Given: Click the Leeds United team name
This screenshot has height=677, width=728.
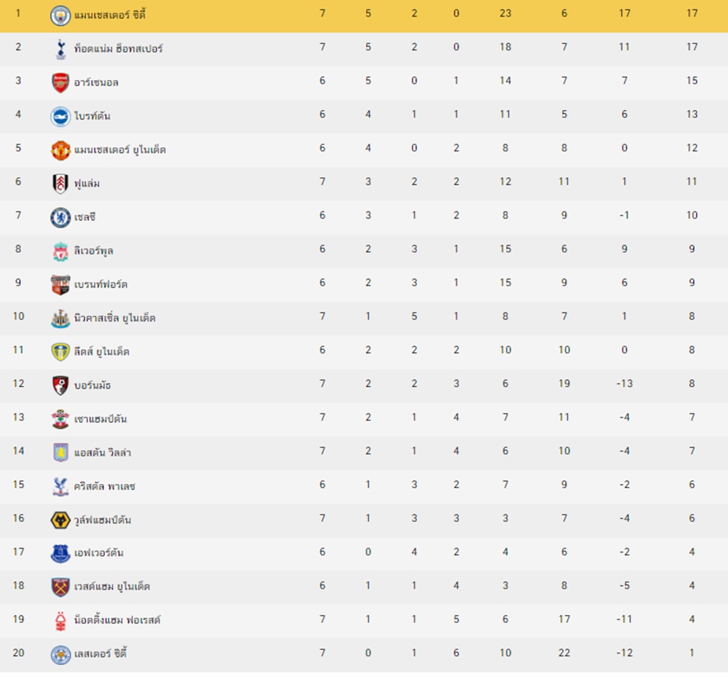Looking at the screenshot, I should 102,352.
